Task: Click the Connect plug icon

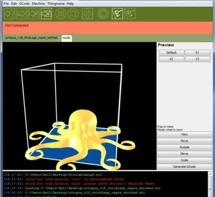Action: (x=117, y=14)
